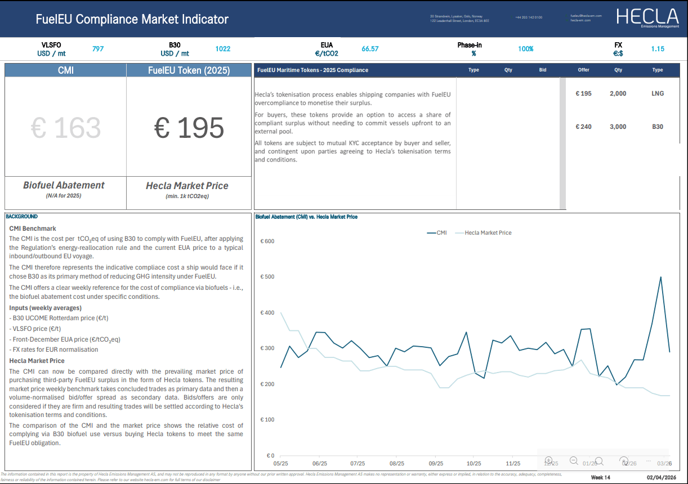Click the € 600 y-axis label
The image size is (688, 484).
point(267,241)
